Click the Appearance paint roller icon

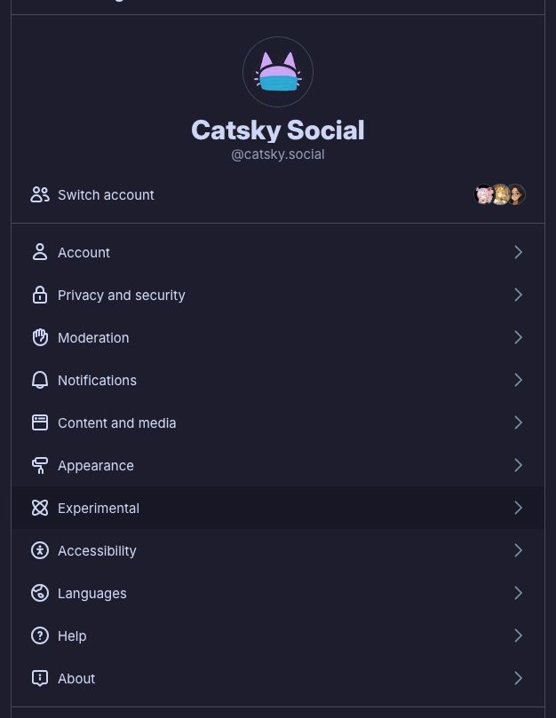click(40, 465)
